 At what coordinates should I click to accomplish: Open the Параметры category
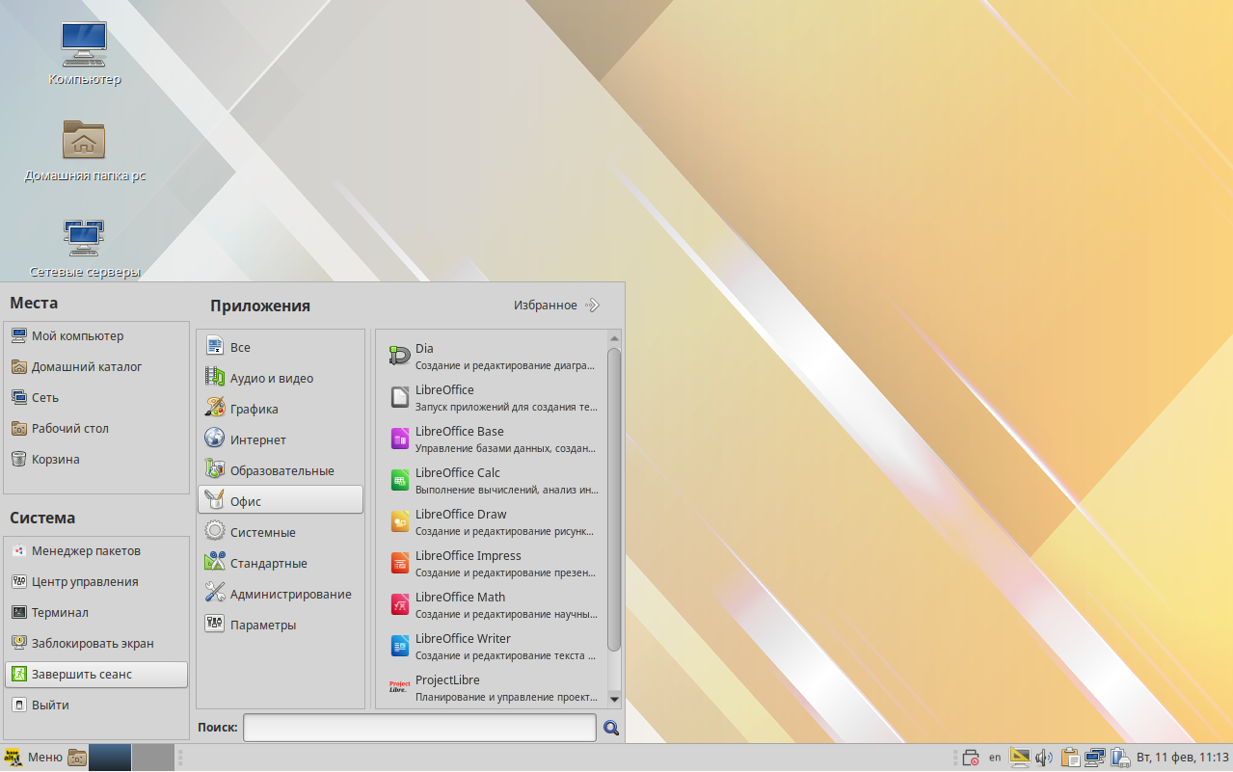click(x=281, y=625)
